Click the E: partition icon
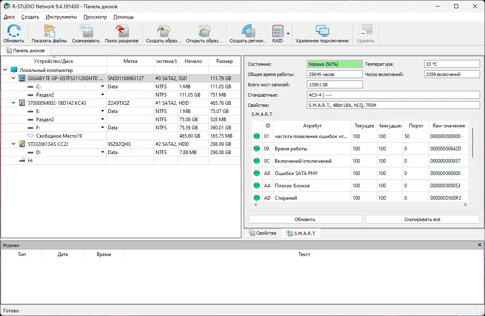Viewport: 485px width, 316px height. click(30, 111)
